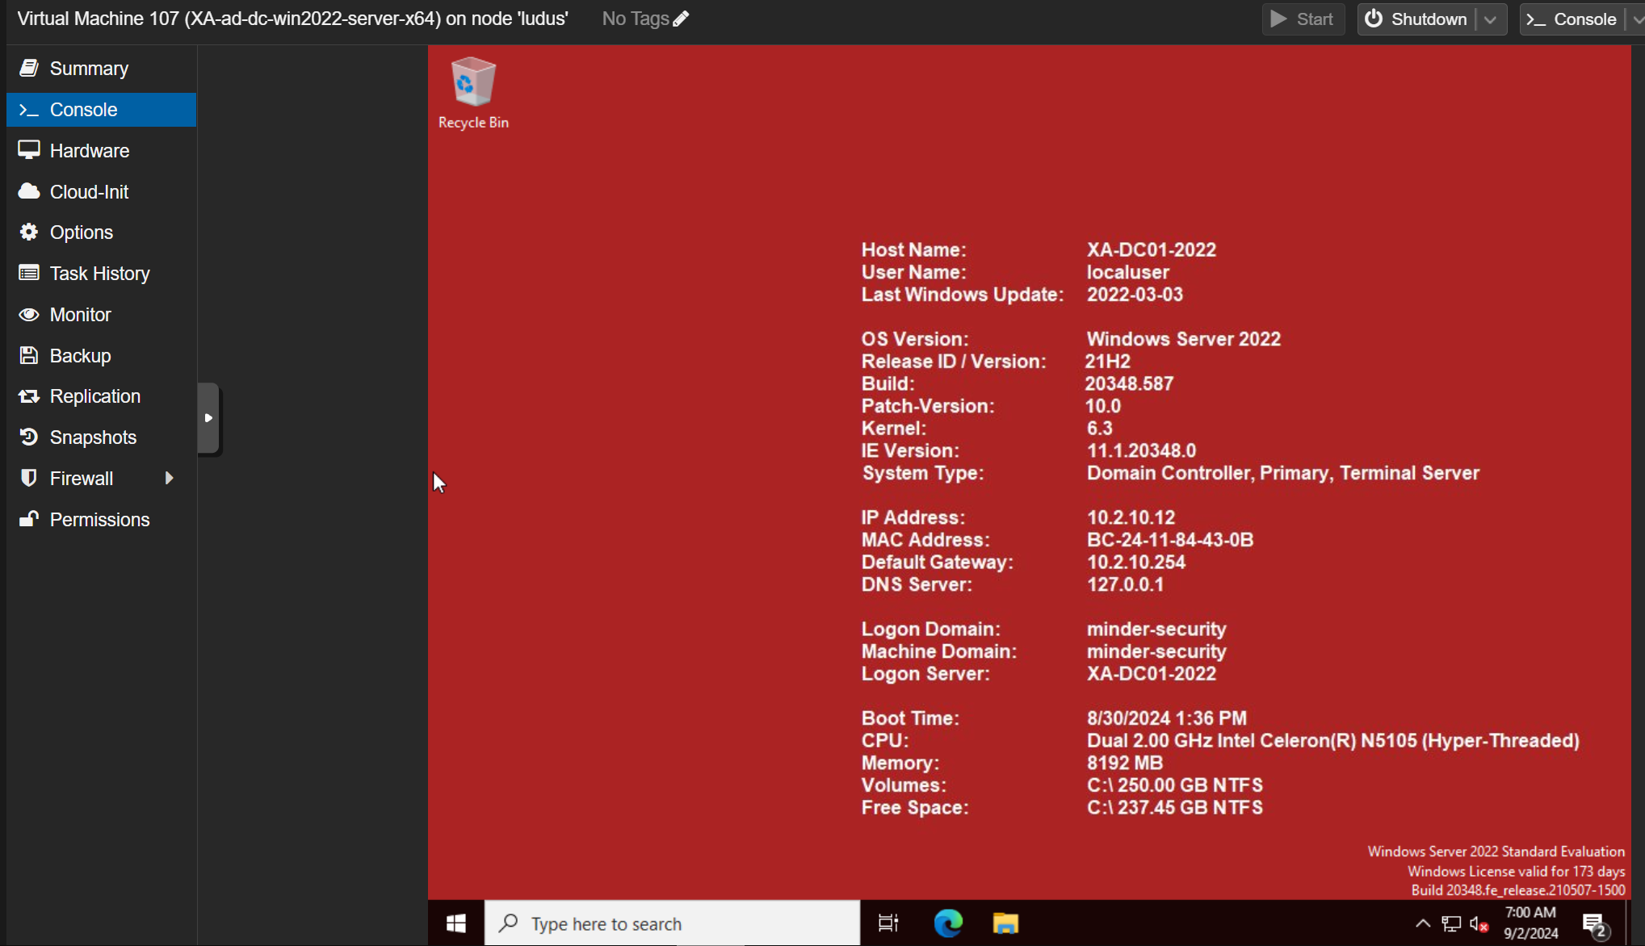The width and height of the screenshot is (1645, 946).
Task: Click the network status tray icon
Action: pos(1451,923)
